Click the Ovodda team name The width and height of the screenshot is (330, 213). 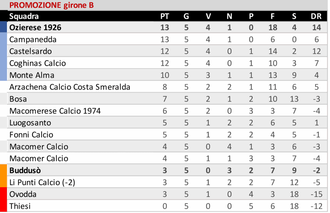(23, 194)
